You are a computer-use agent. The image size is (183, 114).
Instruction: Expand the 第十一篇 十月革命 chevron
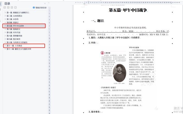[5, 46]
